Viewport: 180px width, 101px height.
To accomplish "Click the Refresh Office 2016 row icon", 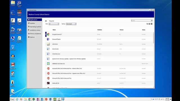I will (x=48, y=68).
